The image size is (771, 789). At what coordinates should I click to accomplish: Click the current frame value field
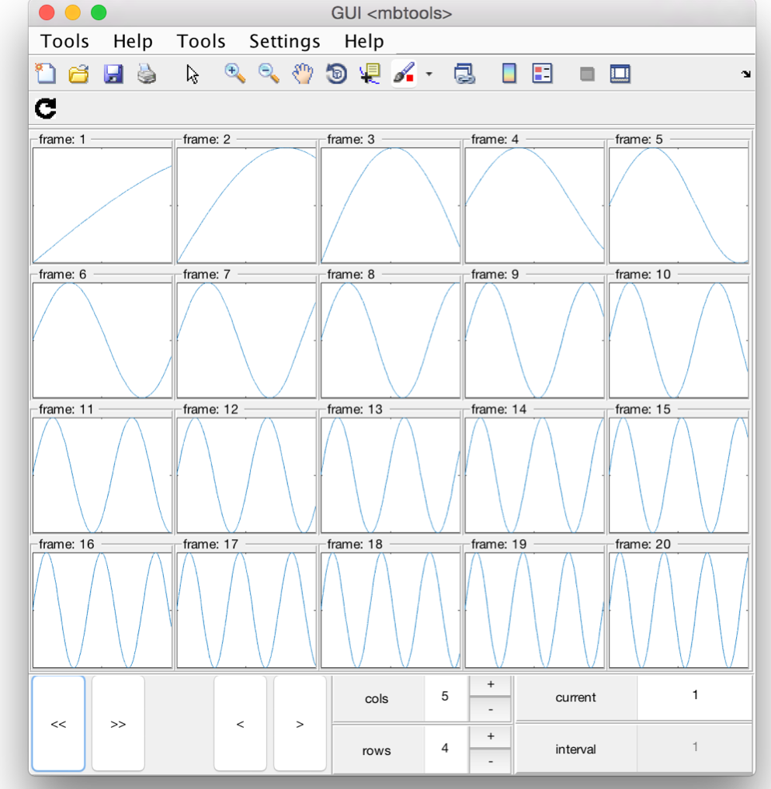click(695, 697)
